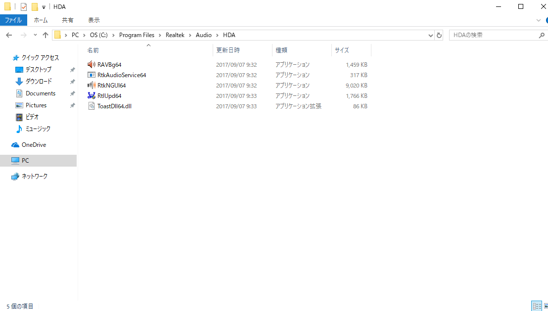Select the ダウンロード sidebar item
The width and height of the screenshot is (548, 311).
pyautogui.click(x=39, y=82)
